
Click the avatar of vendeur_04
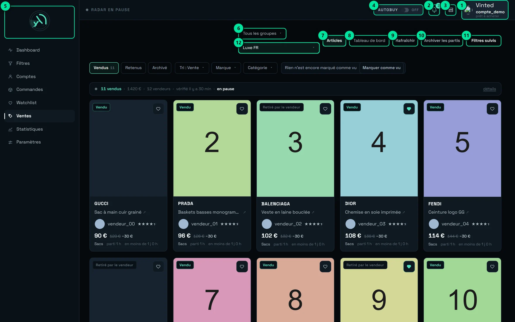pos(434,224)
